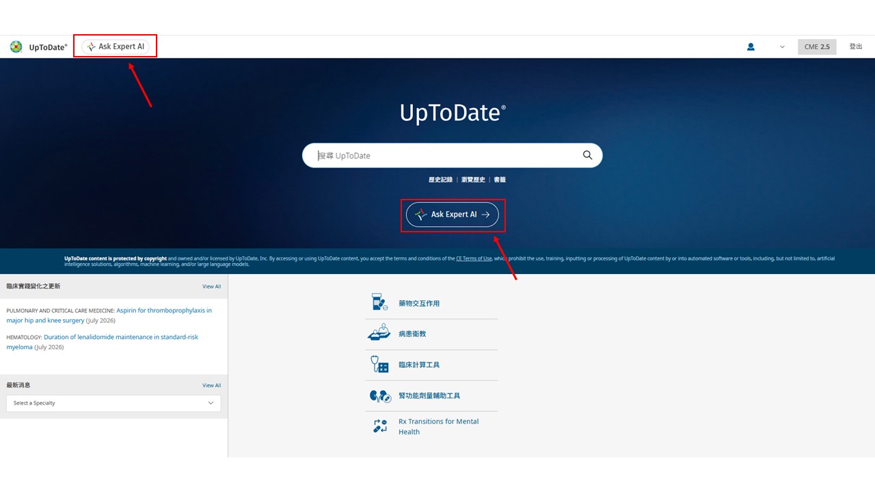The image size is (875, 492).
Task: Expand the Select a Specialty dropdown
Action: point(113,403)
